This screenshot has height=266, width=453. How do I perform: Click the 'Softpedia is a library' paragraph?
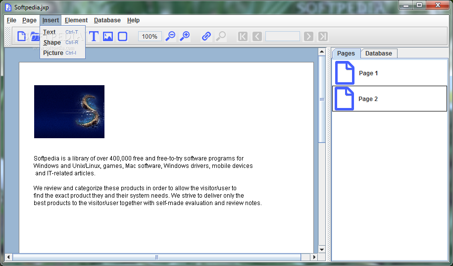pyautogui.click(x=143, y=166)
